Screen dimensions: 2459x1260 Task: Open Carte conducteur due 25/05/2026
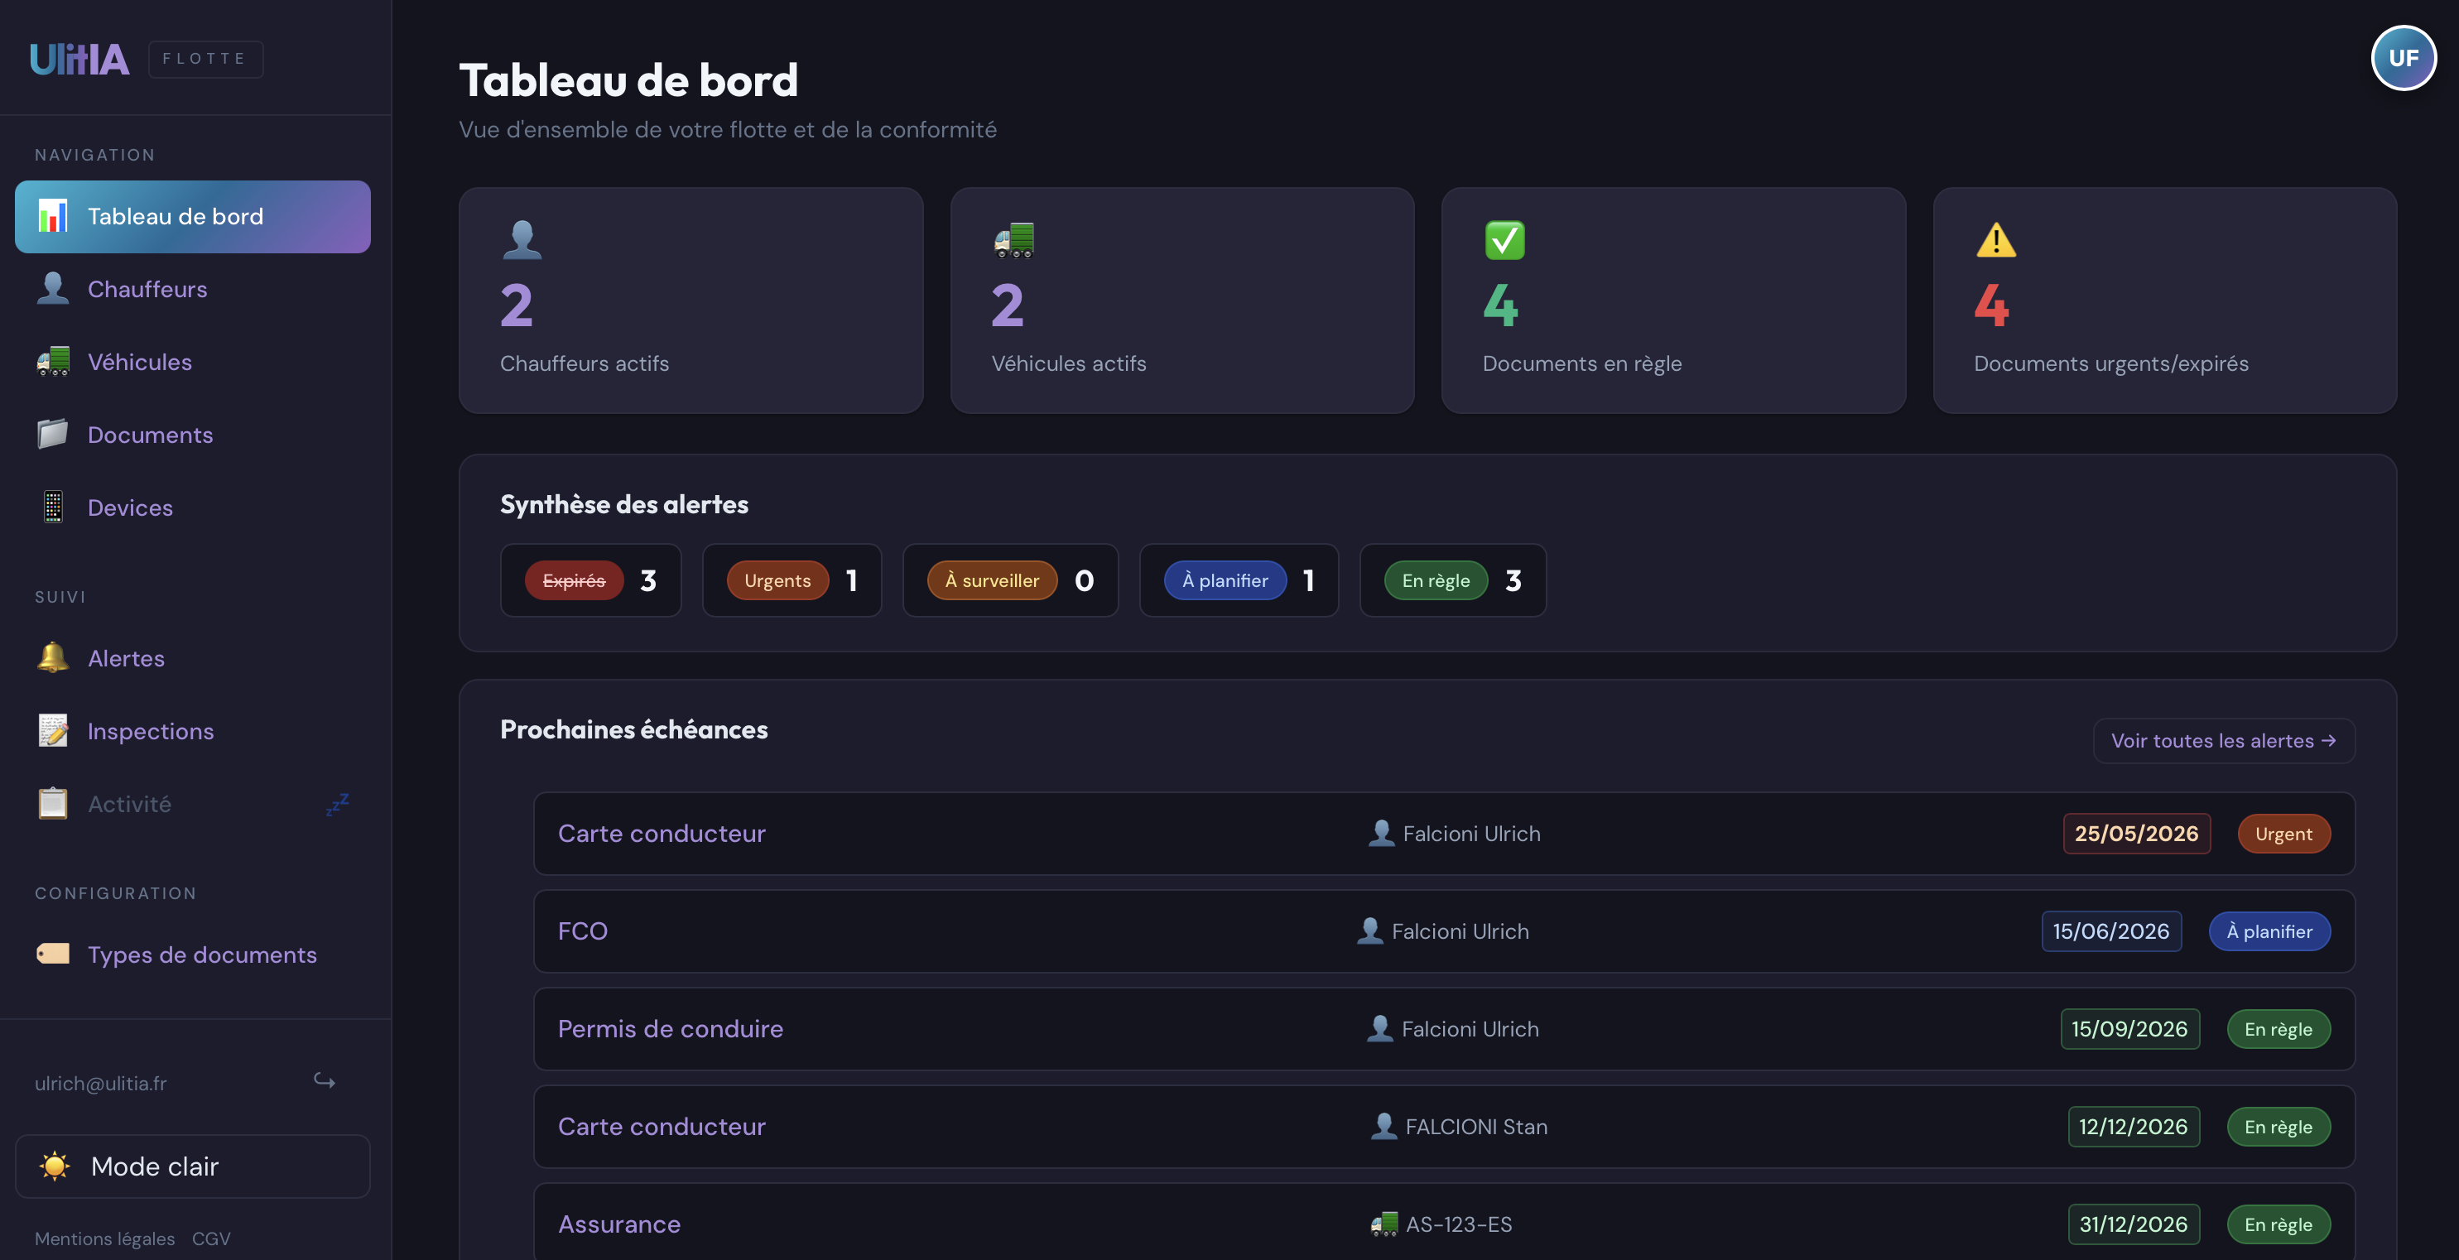coord(1443,834)
